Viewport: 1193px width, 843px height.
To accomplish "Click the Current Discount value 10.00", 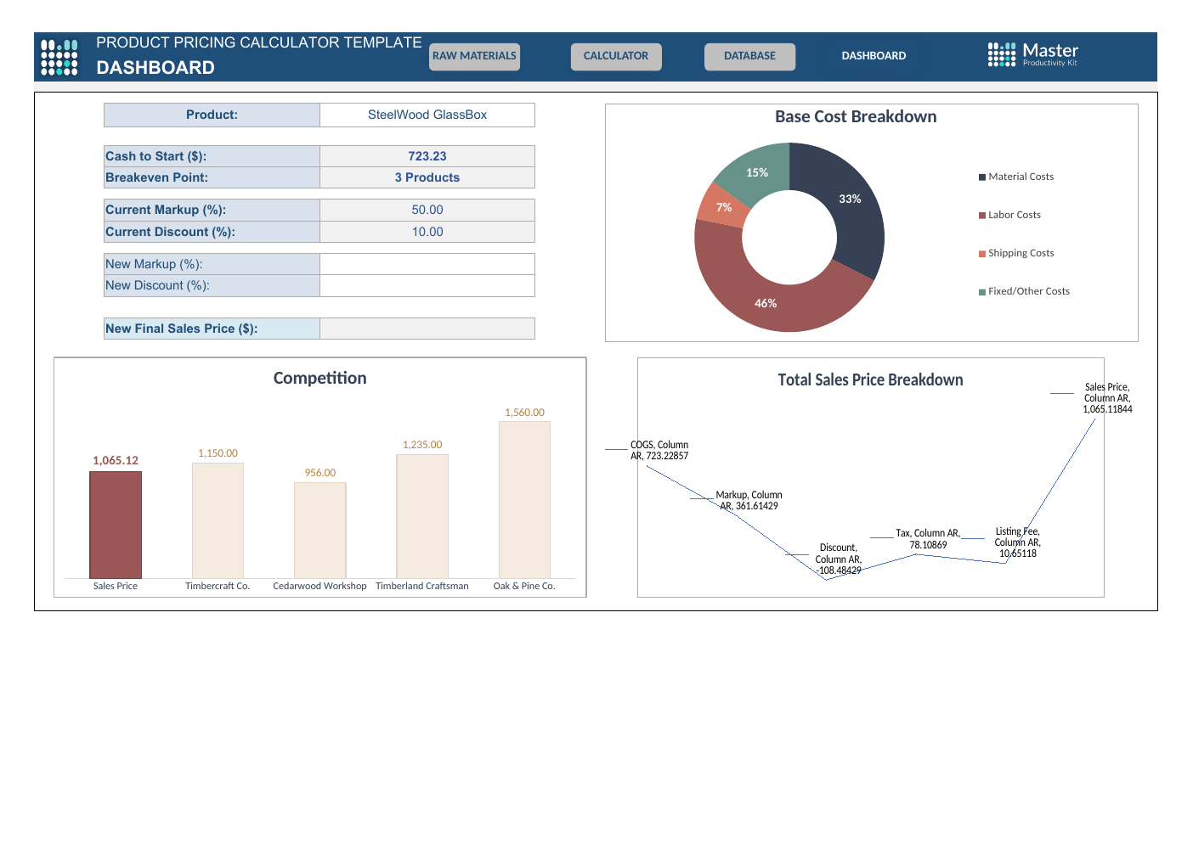I will [x=427, y=232].
